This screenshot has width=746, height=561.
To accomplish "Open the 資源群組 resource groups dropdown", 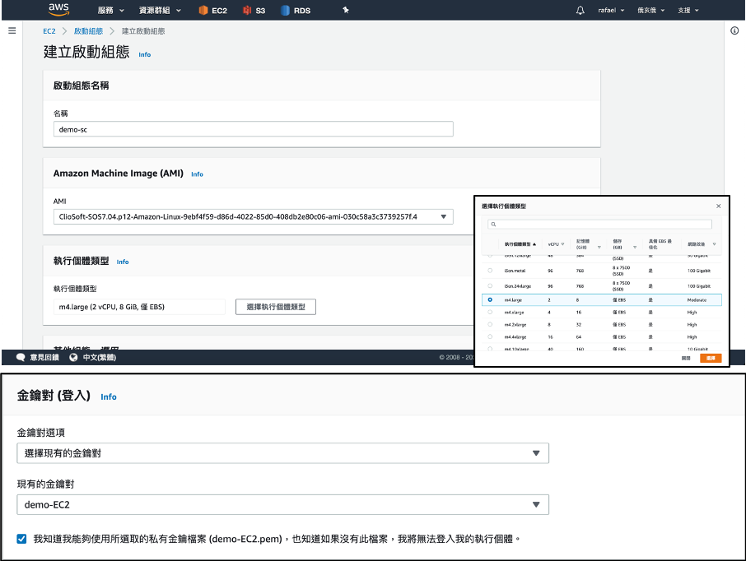I will tap(160, 11).
